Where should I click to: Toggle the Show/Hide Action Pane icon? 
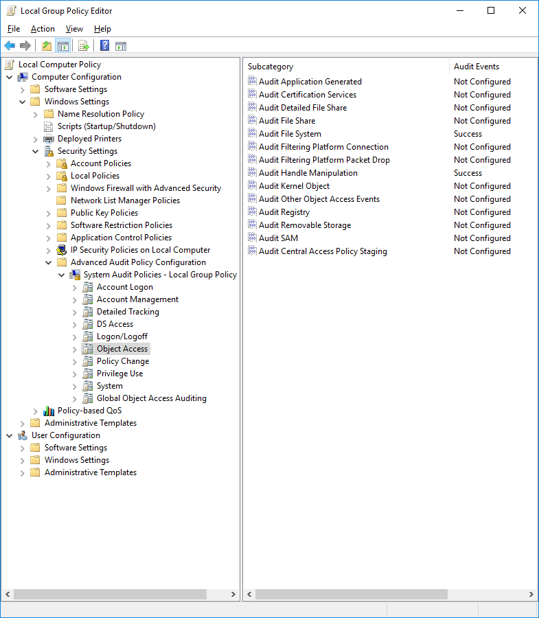click(121, 46)
